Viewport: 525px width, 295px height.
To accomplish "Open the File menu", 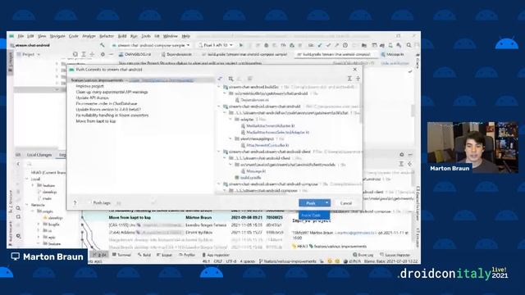I will pyautogui.click(x=21, y=36).
